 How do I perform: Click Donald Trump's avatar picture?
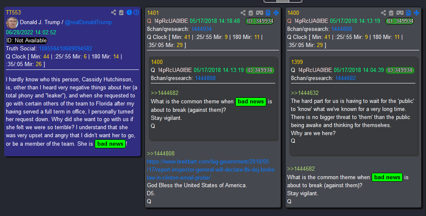pyautogui.click(x=12, y=22)
